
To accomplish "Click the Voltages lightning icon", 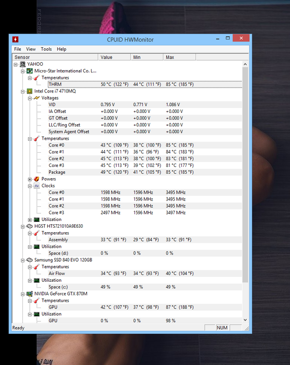I will 36,98.
